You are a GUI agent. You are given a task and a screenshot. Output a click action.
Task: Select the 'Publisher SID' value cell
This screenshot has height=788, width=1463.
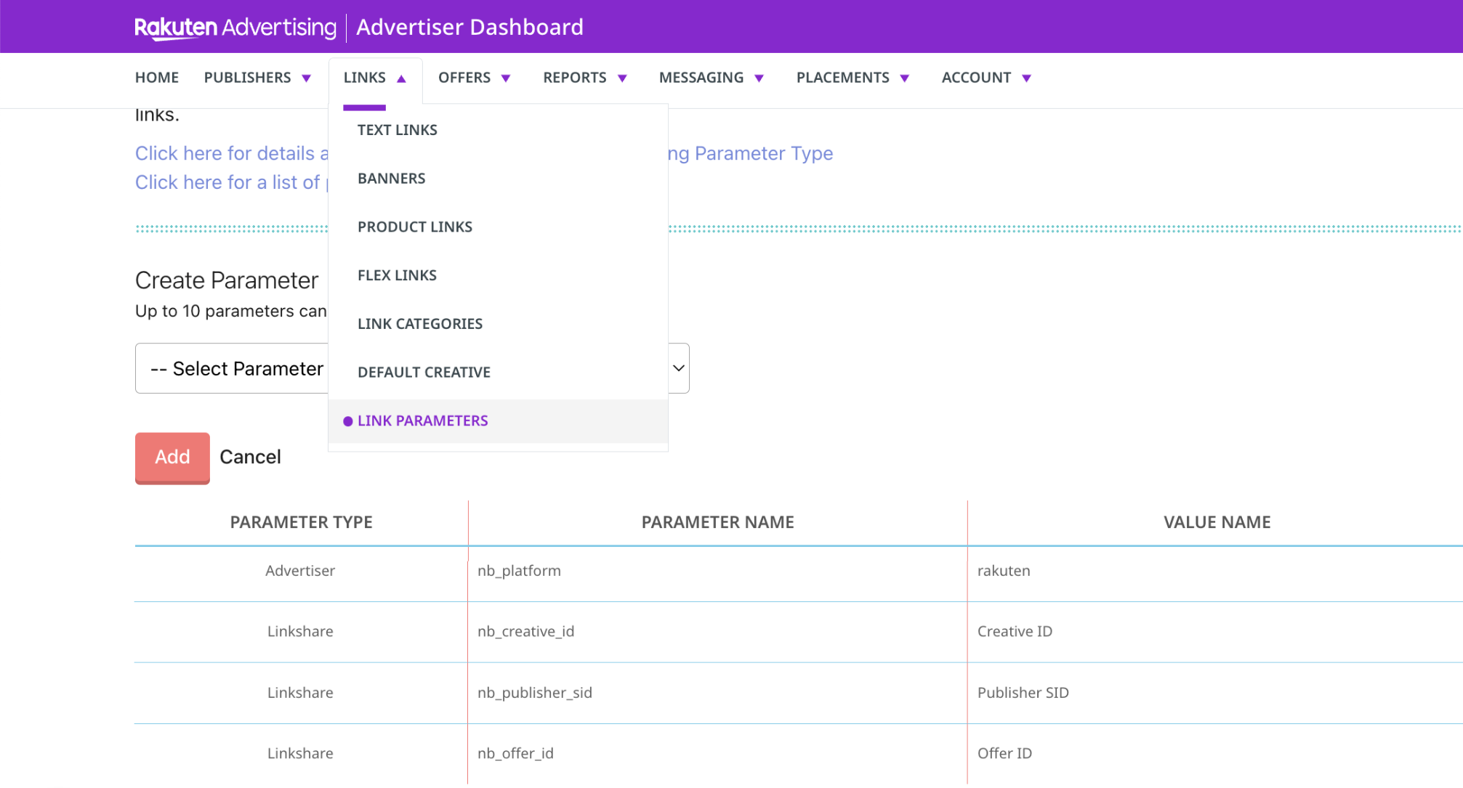coord(1023,693)
